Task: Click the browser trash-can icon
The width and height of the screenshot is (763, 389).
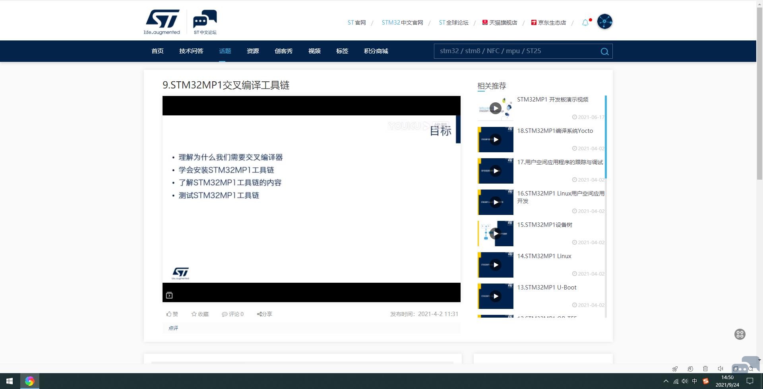Action: point(705,369)
